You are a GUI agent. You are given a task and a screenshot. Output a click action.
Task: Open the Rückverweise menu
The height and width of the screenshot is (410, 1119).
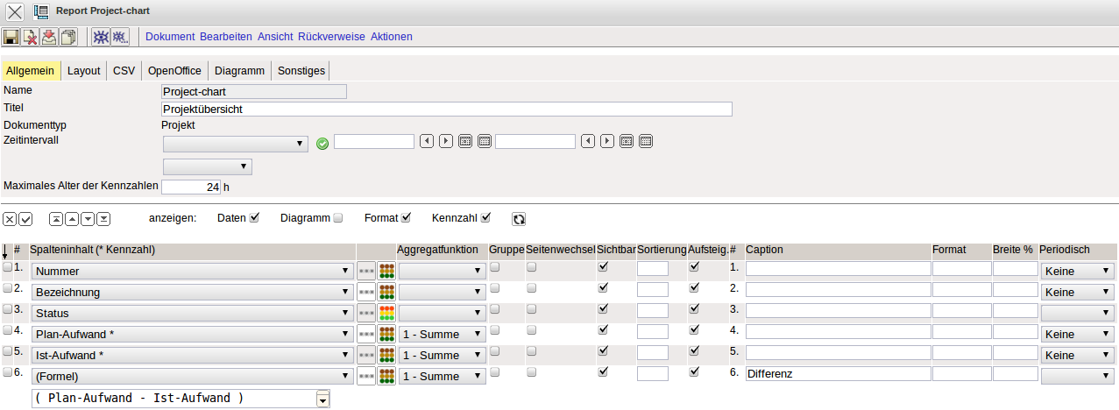tap(331, 37)
